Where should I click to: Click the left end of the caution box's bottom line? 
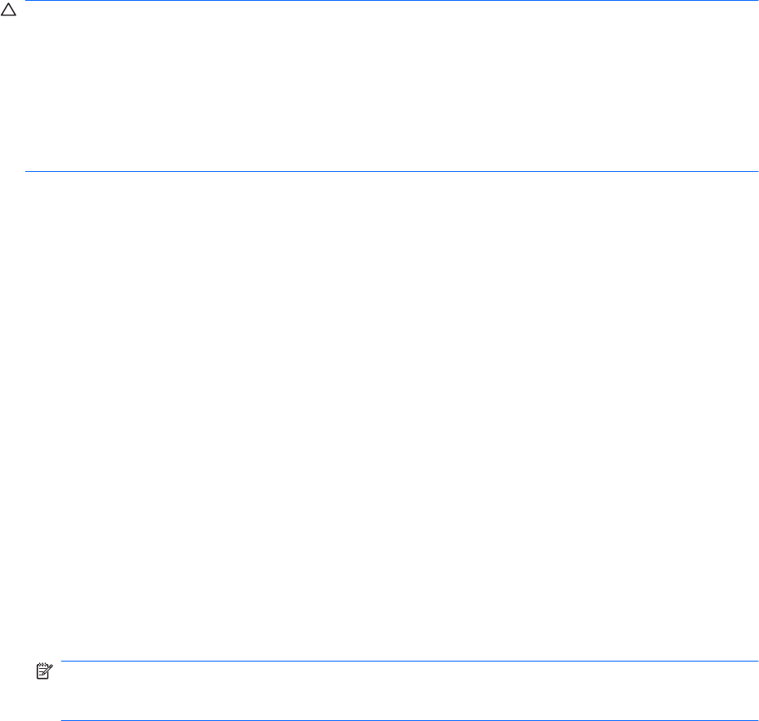click(x=27, y=171)
